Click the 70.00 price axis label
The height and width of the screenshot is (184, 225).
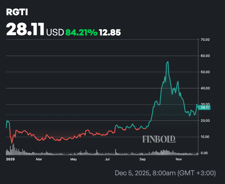(205, 40)
